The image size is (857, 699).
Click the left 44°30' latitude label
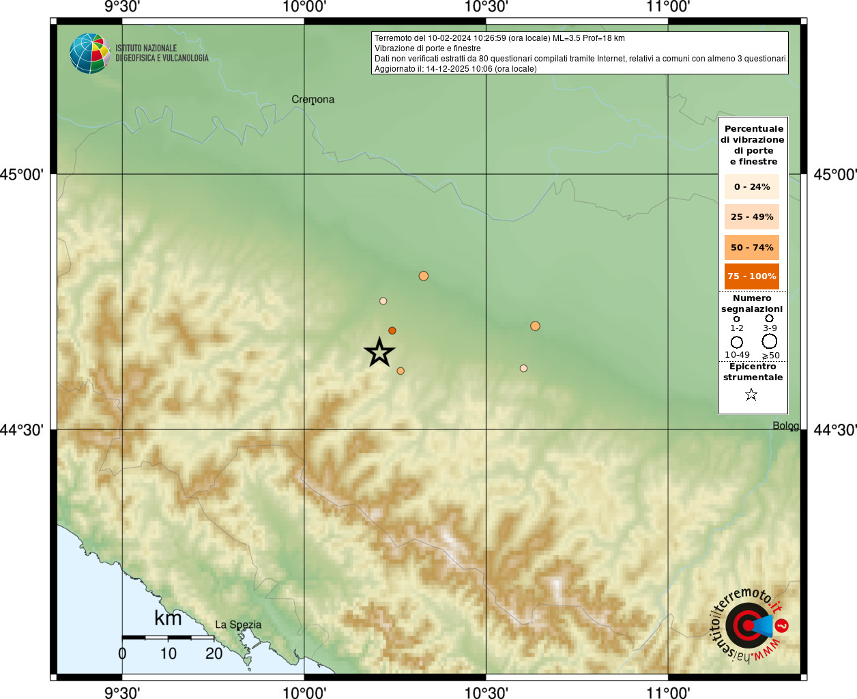point(22,430)
